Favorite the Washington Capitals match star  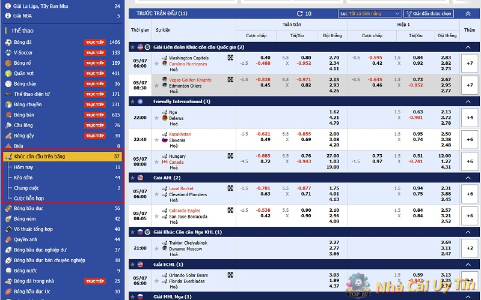coord(156,64)
